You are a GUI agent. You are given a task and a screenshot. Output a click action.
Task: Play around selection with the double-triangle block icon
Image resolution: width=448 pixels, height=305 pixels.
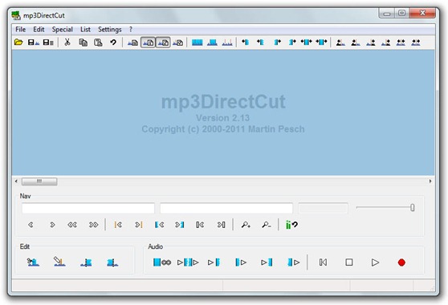pyautogui.click(x=188, y=262)
